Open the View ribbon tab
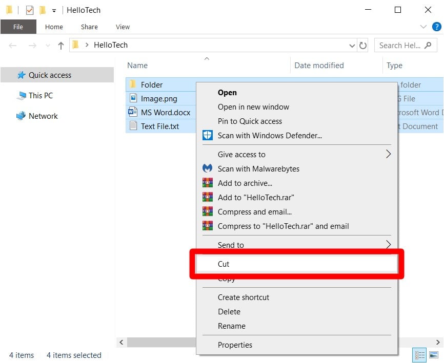Viewport: 444px width, 363px height. (123, 27)
